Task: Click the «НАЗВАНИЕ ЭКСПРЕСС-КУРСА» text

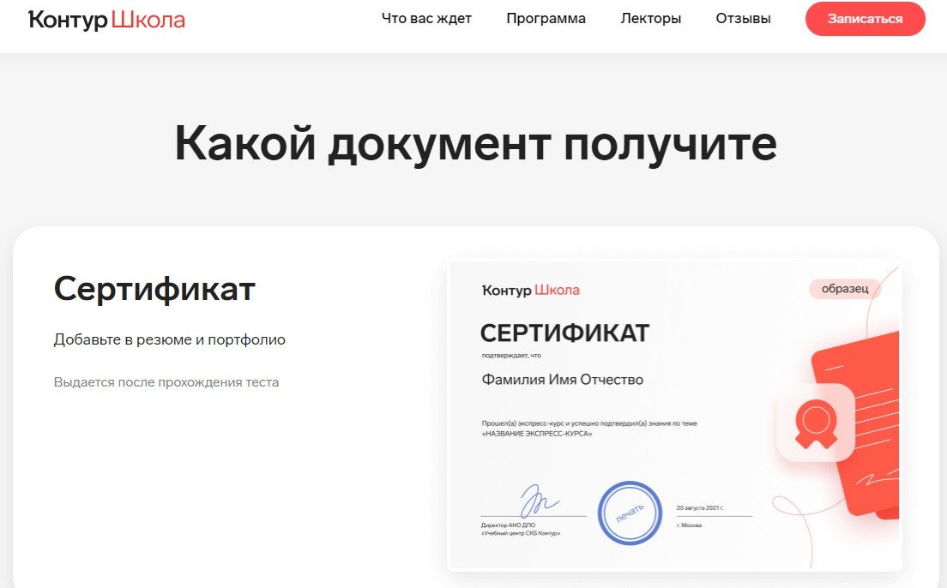Action: pyautogui.click(x=537, y=434)
